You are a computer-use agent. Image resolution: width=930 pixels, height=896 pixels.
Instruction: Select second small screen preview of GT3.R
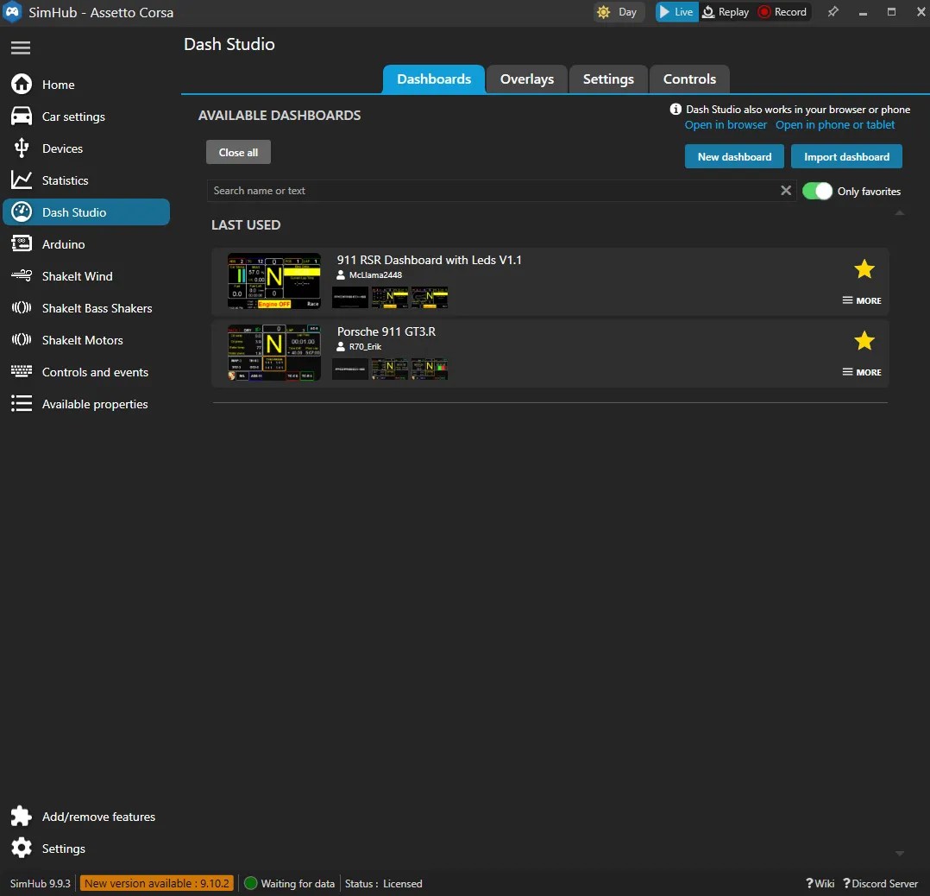390,369
